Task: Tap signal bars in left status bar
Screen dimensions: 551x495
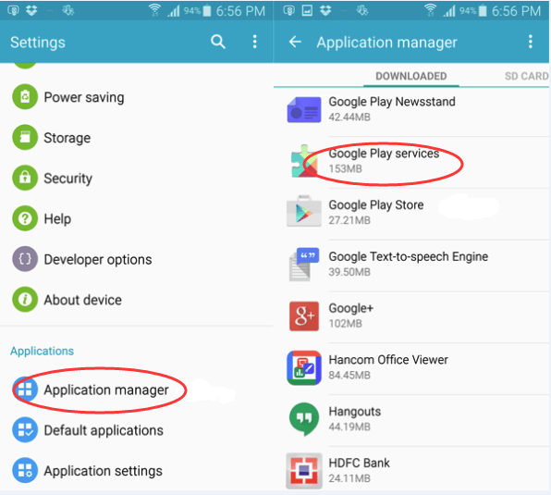Action: pos(174,11)
